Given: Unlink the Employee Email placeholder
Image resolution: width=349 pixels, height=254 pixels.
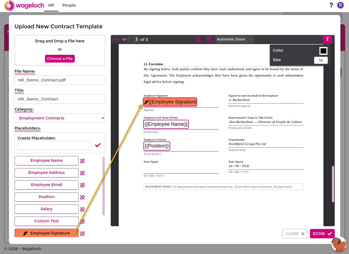Looking at the screenshot, I should 82,185.
